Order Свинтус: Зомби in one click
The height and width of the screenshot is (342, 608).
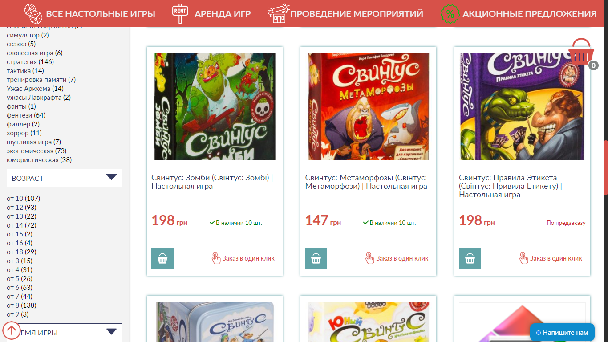click(243, 258)
